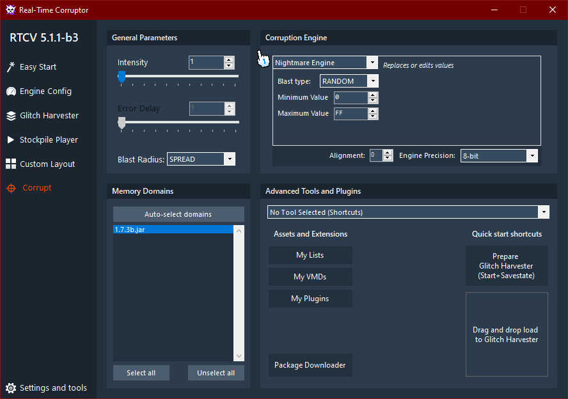The width and height of the screenshot is (568, 399).
Task: Click the Engine Config gauge icon
Action: click(11, 91)
